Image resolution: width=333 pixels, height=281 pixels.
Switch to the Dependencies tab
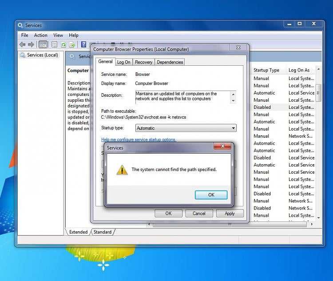tap(170, 62)
